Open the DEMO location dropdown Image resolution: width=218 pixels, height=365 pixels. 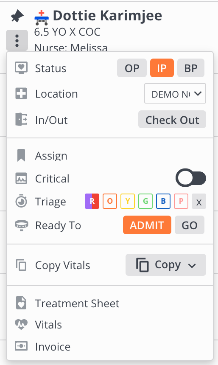coord(175,93)
